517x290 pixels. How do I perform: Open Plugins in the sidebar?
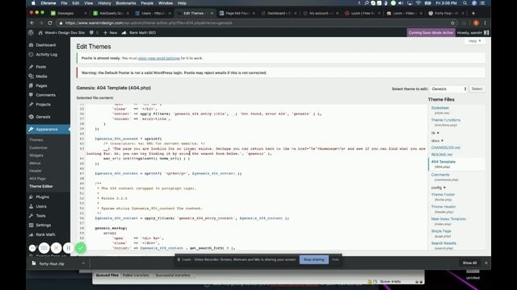42,197
